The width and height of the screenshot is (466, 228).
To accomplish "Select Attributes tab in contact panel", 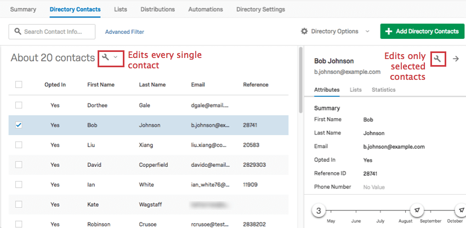I will point(327,90).
